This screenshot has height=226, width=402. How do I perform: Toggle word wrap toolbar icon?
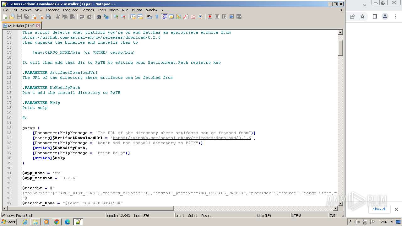pyautogui.click(x=150, y=17)
